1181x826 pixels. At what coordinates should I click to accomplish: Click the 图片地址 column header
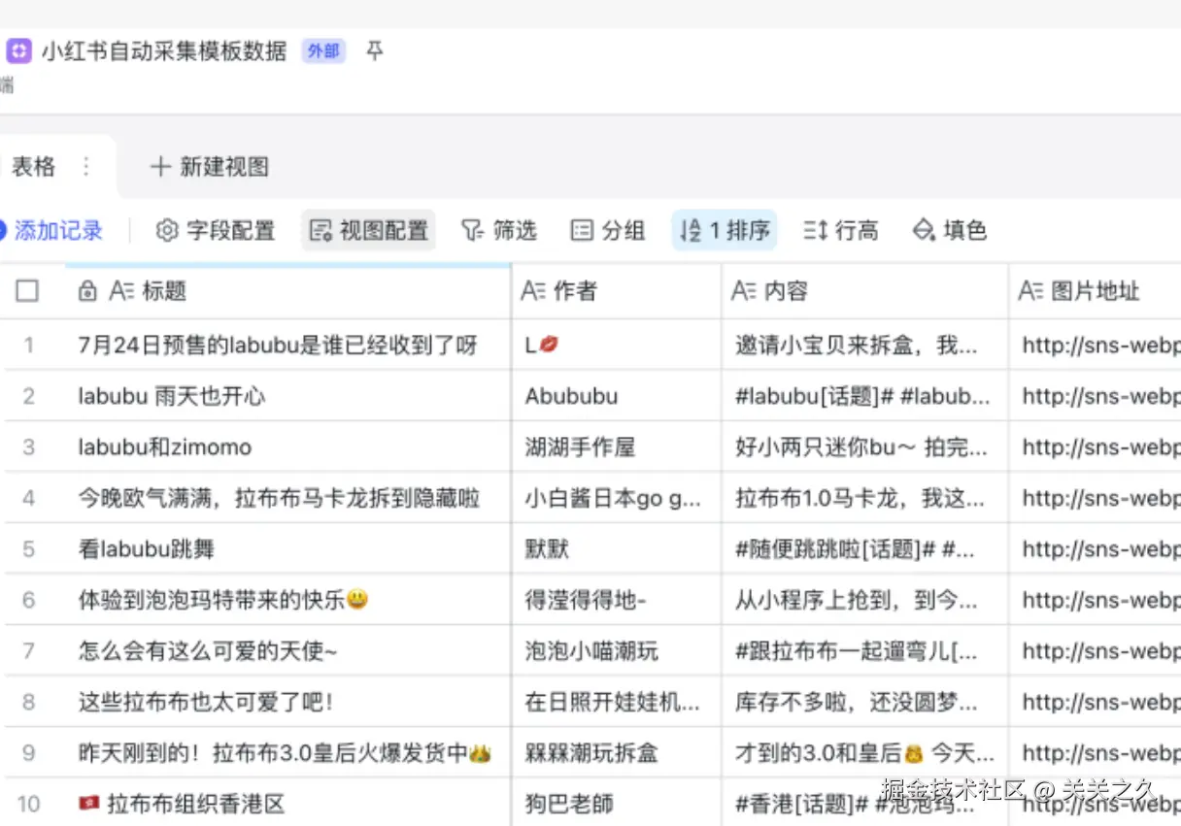pos(1096,290)
